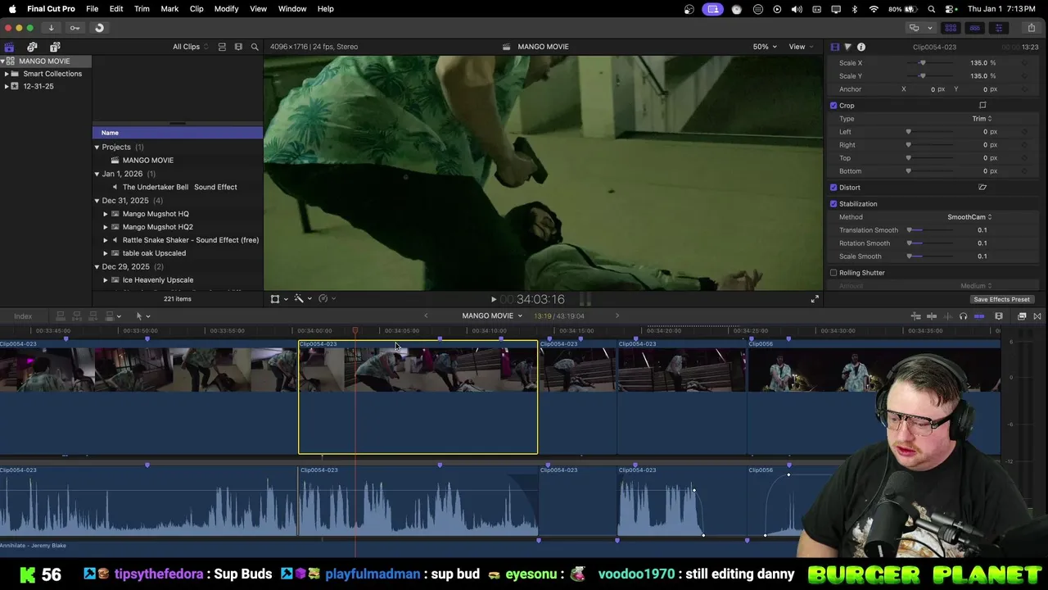Go back in timeline history arrow

coord(426,315)
